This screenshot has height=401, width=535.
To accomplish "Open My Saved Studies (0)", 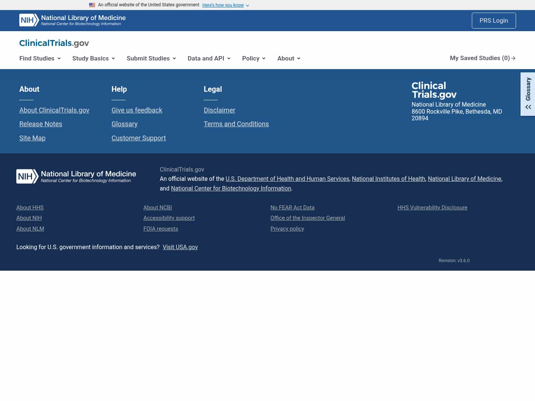I will [483, 58].
